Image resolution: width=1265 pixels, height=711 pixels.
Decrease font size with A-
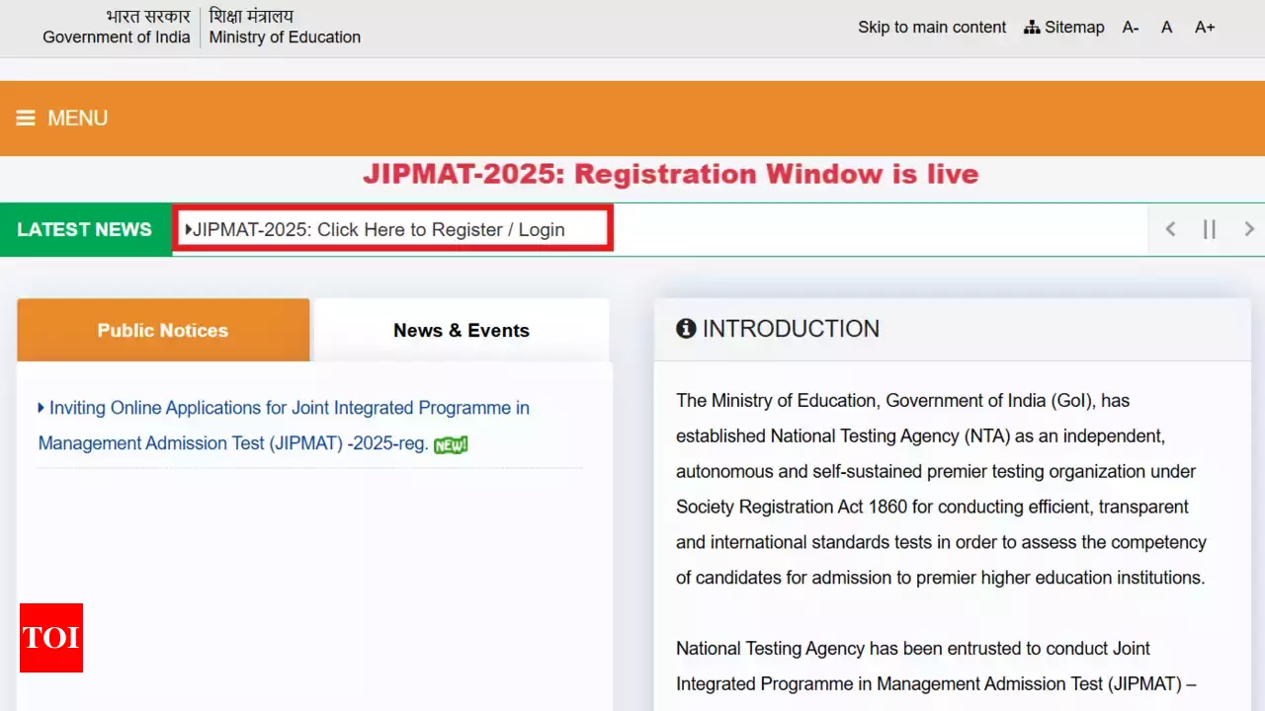tap(1131, 28)
